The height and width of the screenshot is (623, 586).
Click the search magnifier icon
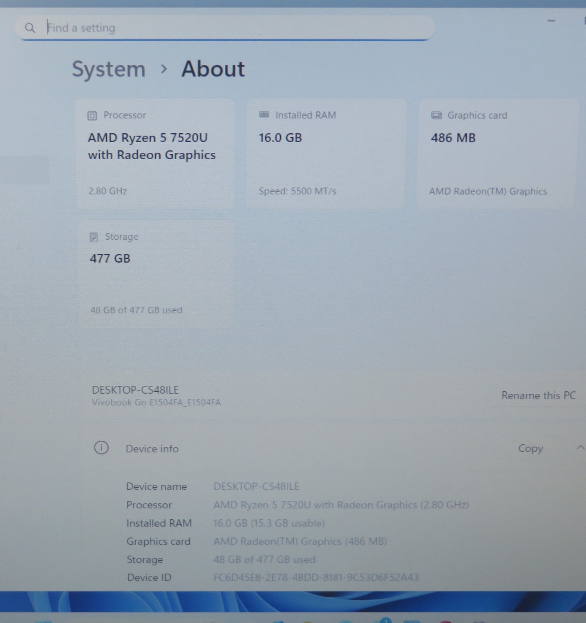point(30,28)
